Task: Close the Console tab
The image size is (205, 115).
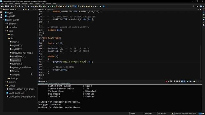Action: (46, 81)
